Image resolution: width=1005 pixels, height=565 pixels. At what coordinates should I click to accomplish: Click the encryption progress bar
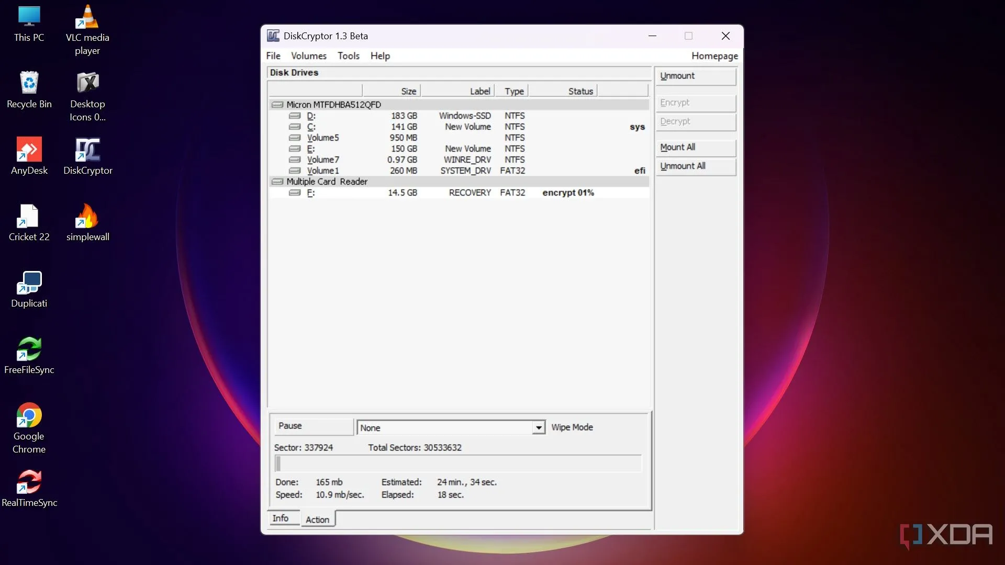(458, 464)
